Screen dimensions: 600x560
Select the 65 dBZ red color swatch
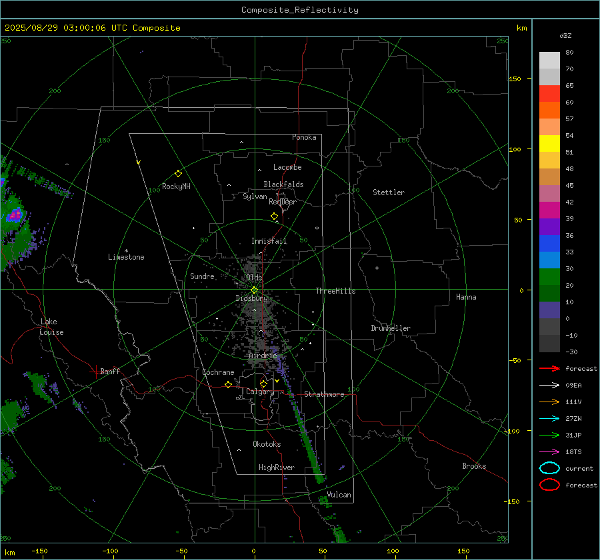coord(549,94)
